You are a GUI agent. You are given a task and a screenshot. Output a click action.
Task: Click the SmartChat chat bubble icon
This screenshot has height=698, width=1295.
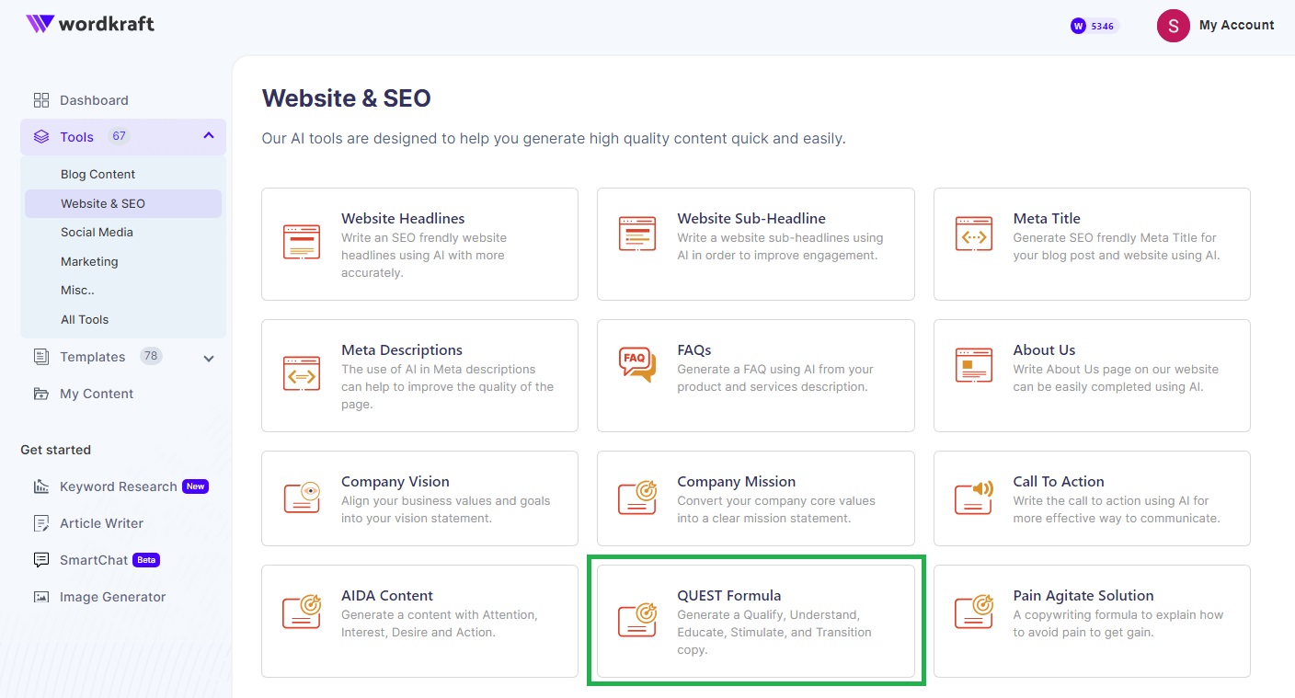(x=41, y=560)
